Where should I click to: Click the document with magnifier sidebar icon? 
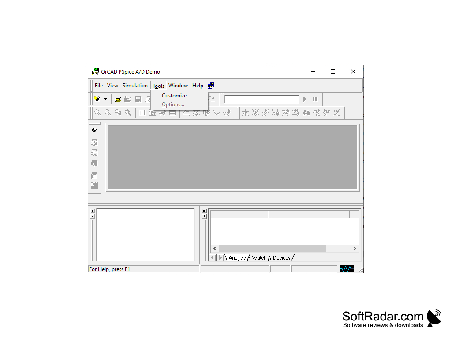click(94, 163)
